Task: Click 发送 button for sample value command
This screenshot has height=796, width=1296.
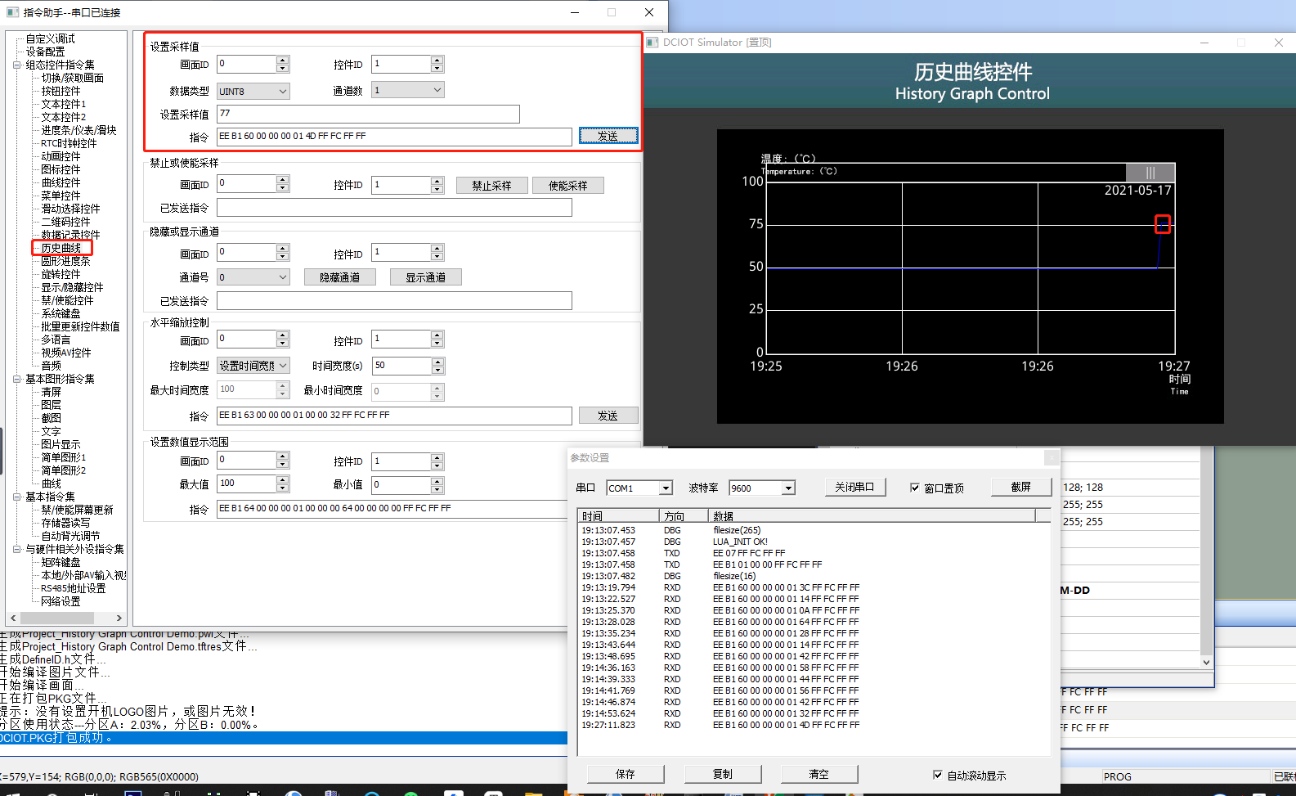Action: click(x=608, y=136)
